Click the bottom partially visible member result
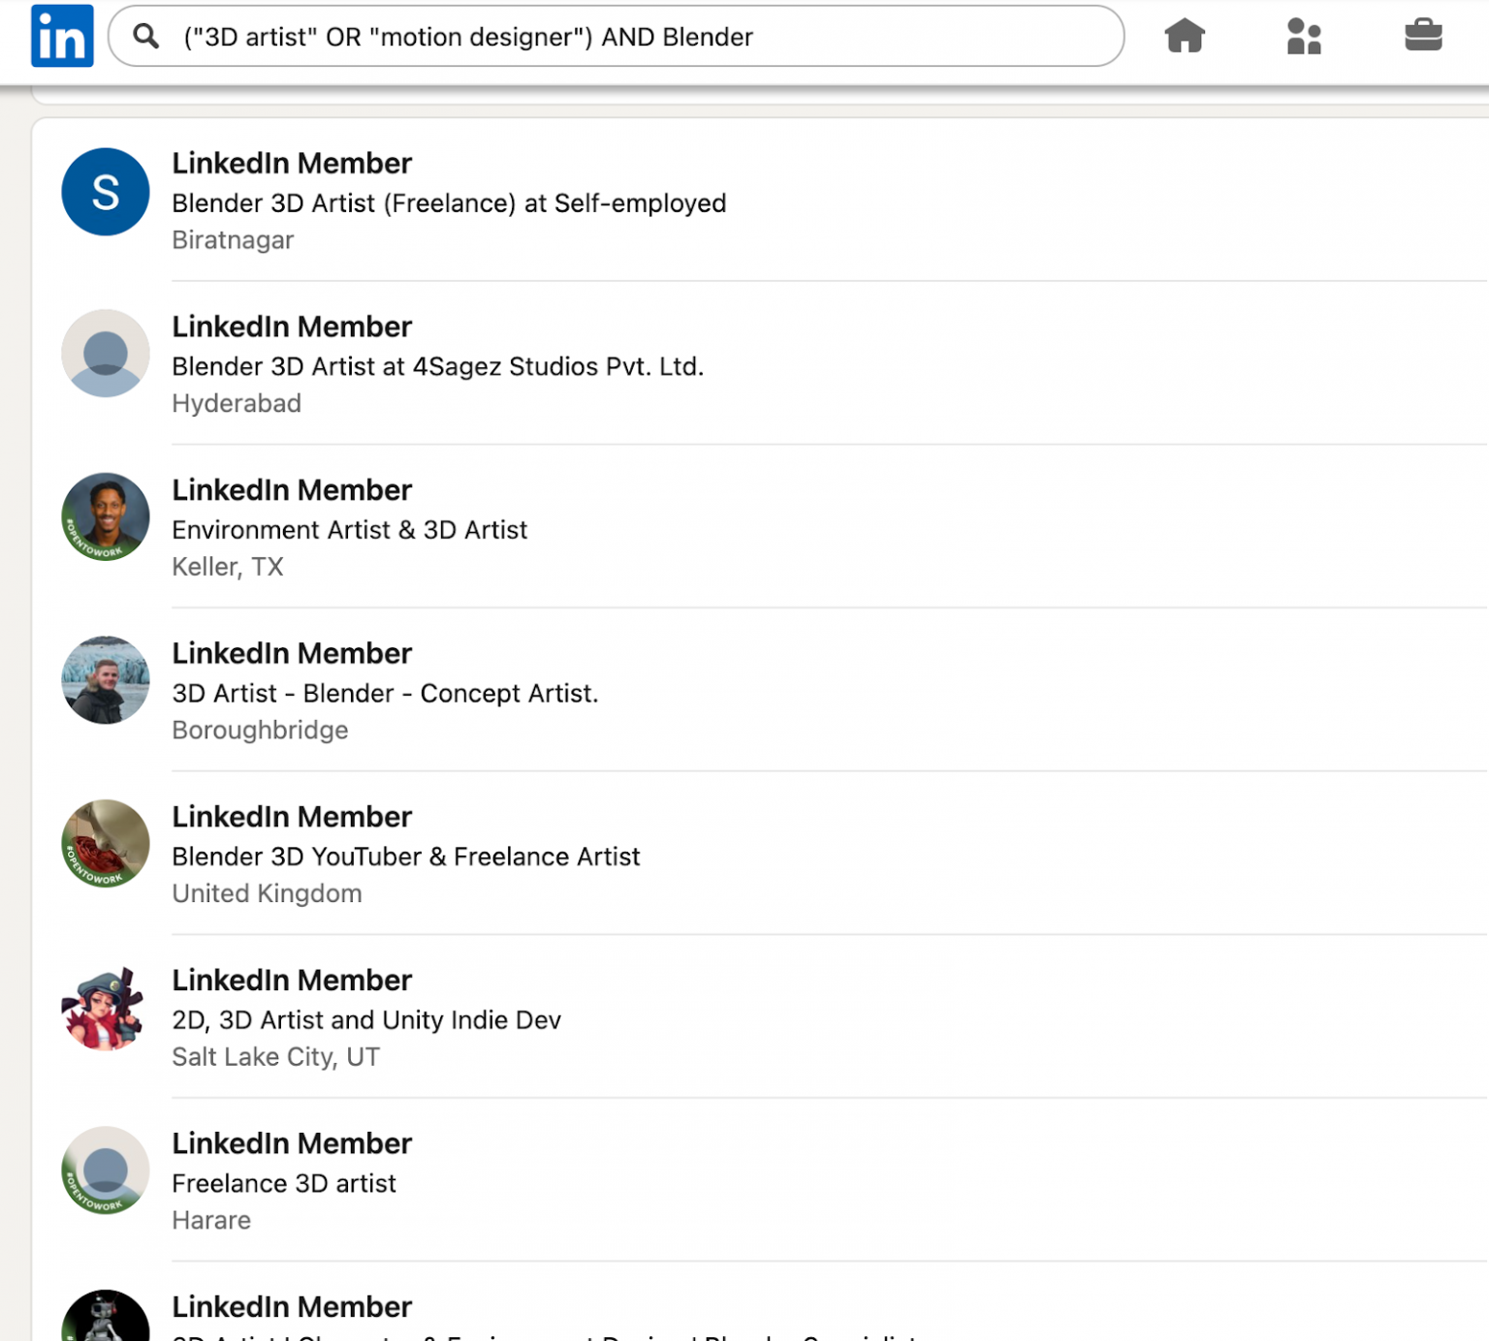Viewport: 1489px width, 1341px height. 292,1307
